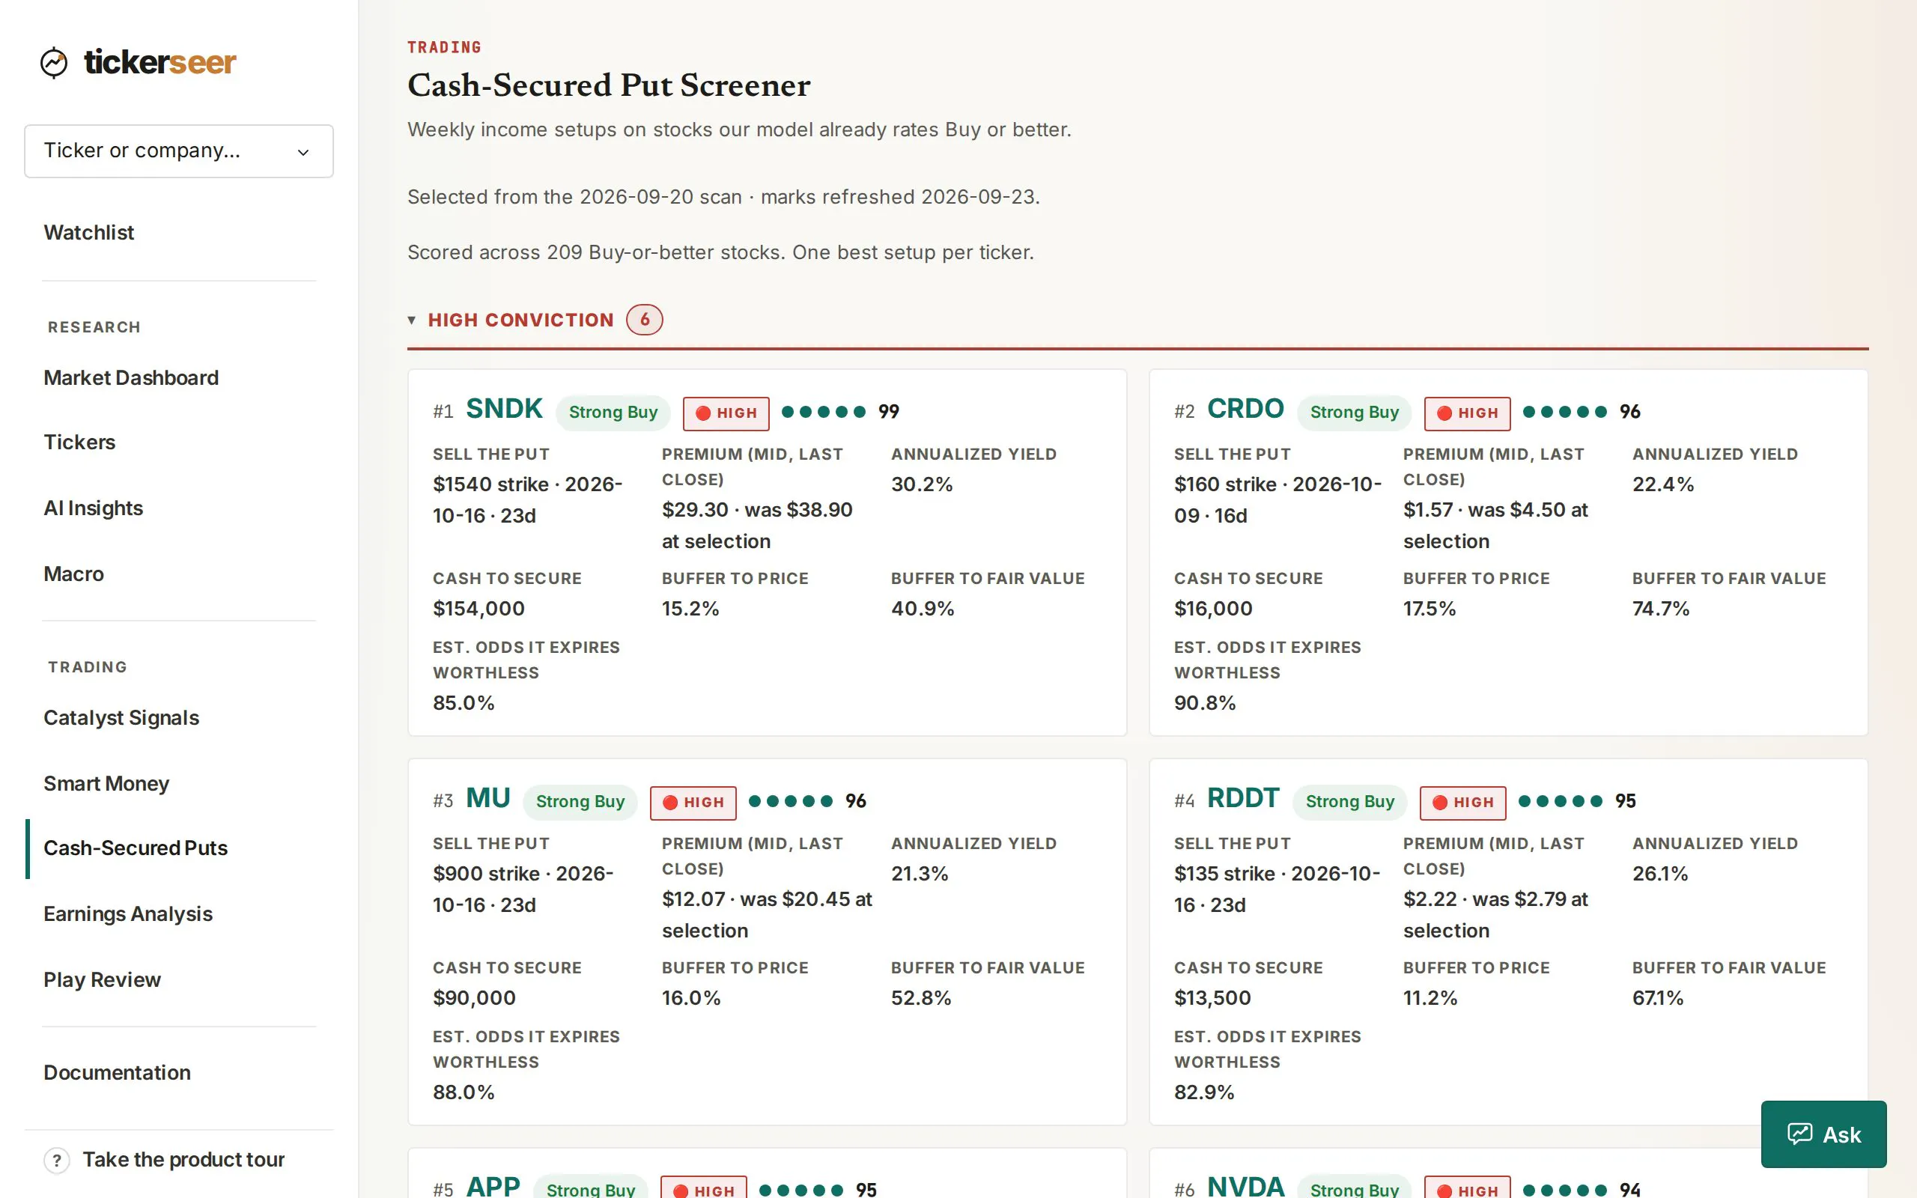Click the Strong Buy badge on MU
The height and width of the screenshot is (1198, 1917).
point(580,802)
